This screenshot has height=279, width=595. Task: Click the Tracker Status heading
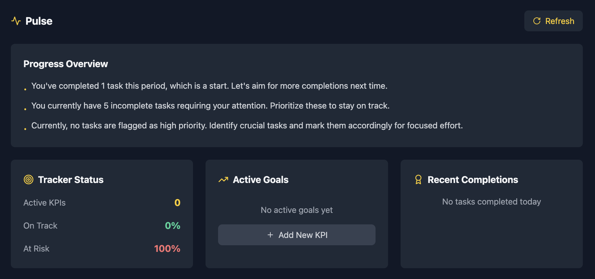pyautogui.click(x=71, y=180)
